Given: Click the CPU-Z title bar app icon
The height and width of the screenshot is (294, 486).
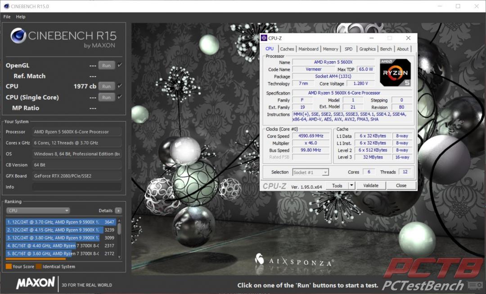Looking at the screenshot, I should (x=264, y=38).
